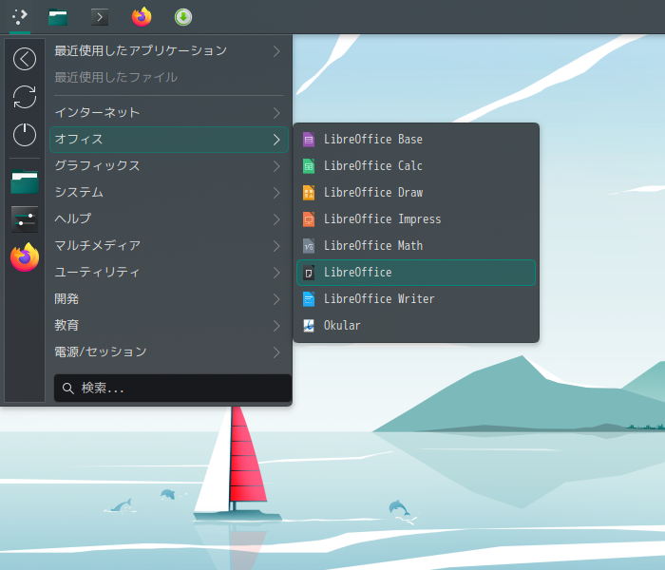Viewport: 665px width, 570px height.
Task: Launch LibreOffice Draw by its label
Action: click(373, 193)
